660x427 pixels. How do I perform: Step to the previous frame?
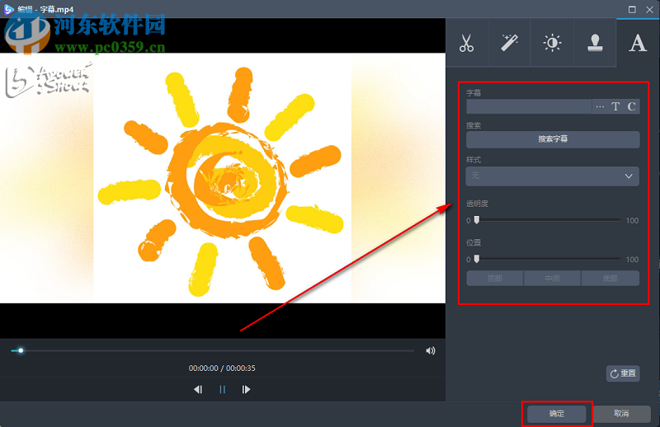click(x=198, y=390)
